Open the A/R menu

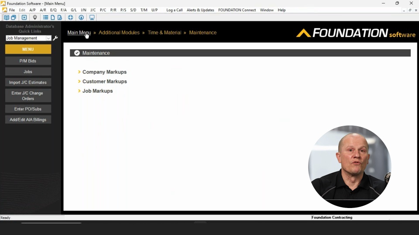43,10
